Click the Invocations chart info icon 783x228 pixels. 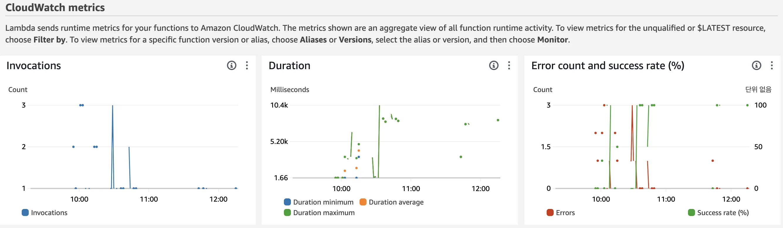pyautogui.click(x=231, y=65)
